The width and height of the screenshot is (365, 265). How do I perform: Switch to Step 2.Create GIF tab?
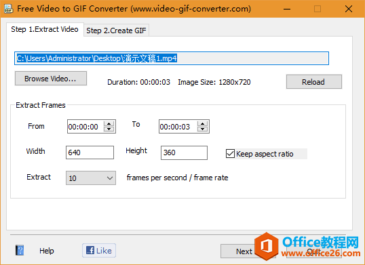point(116,30)
